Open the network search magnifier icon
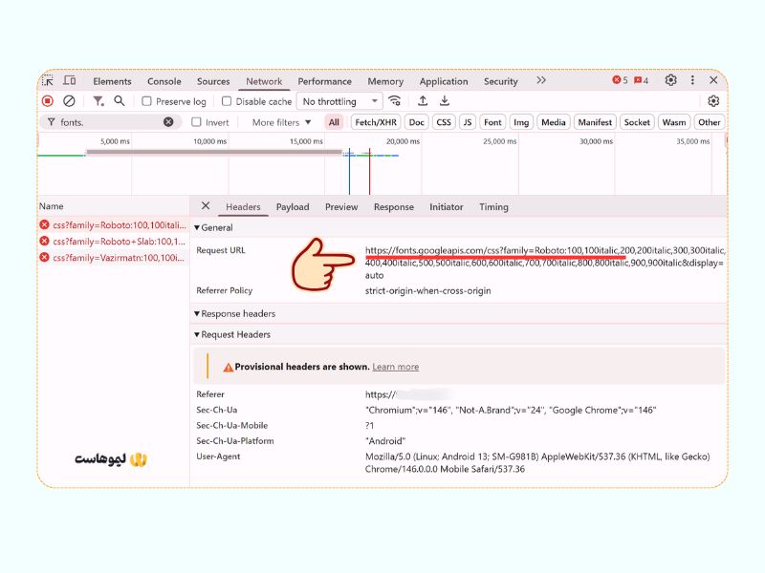 point(120,101)
